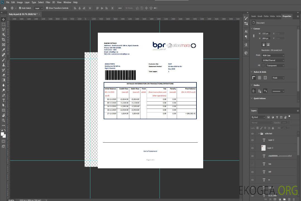Select the Pen tool
The height and width of the screenshot is (201, 301).
point(3,95)
